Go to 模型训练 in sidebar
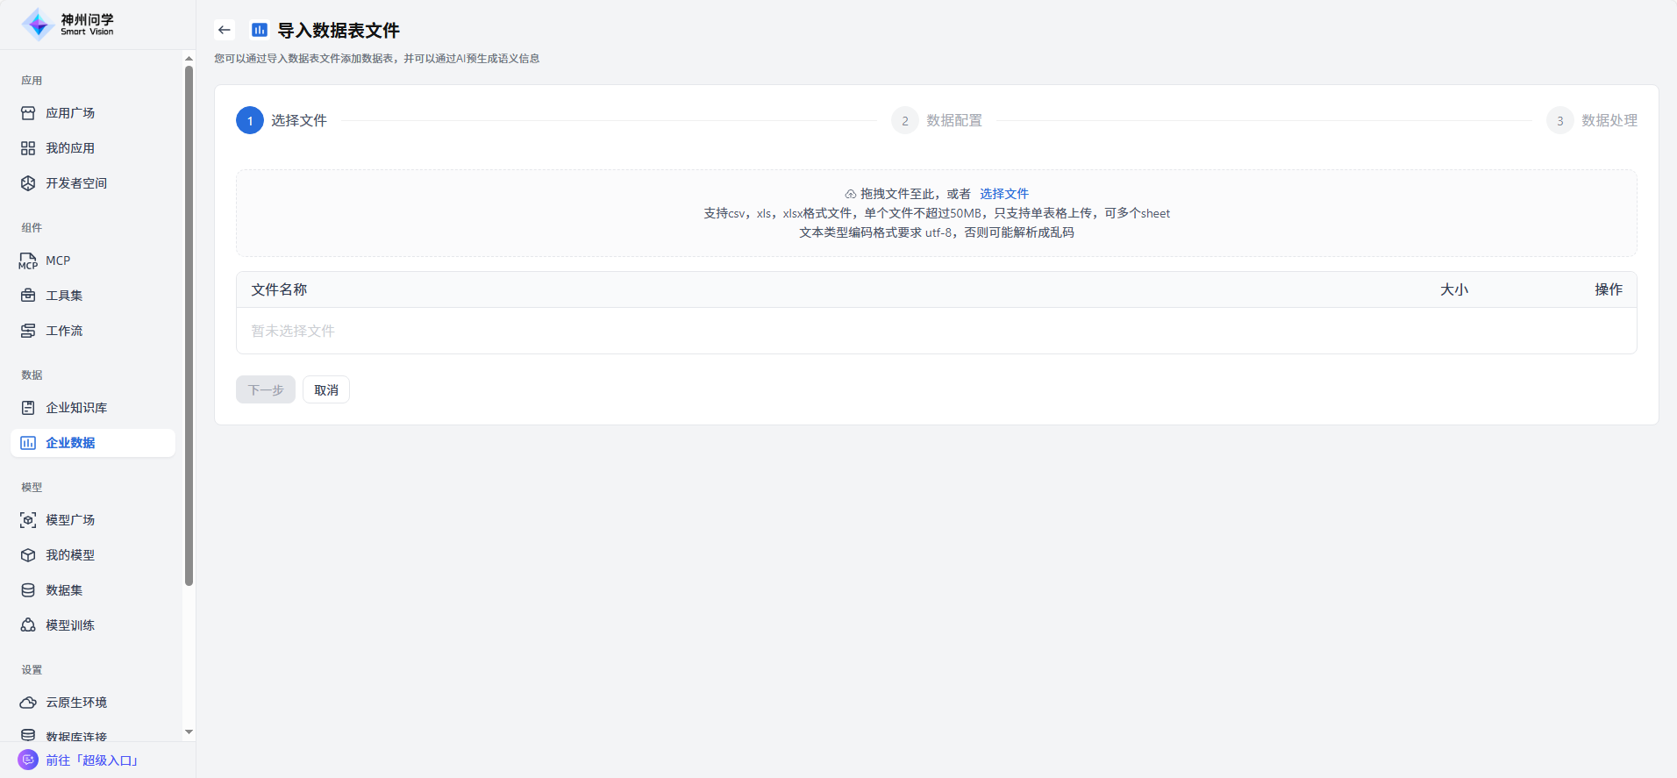Viewport: 1677px width, 778px height. point(70,625)
